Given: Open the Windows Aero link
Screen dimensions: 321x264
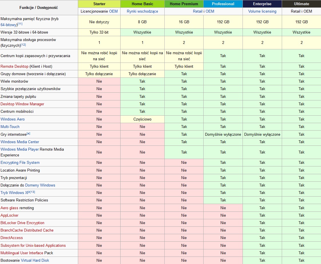Looking at the screenshot, I should 13,119.
